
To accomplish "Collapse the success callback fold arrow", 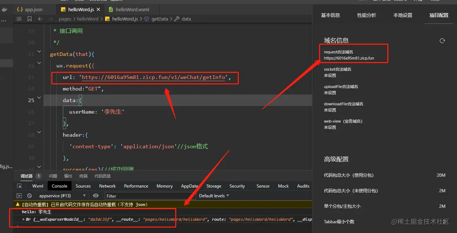I will (x=39, y=167).
